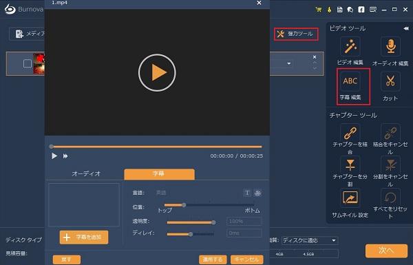413x265 pixels.
Task: Click the video seek bar
Action: tap(156, 147)
